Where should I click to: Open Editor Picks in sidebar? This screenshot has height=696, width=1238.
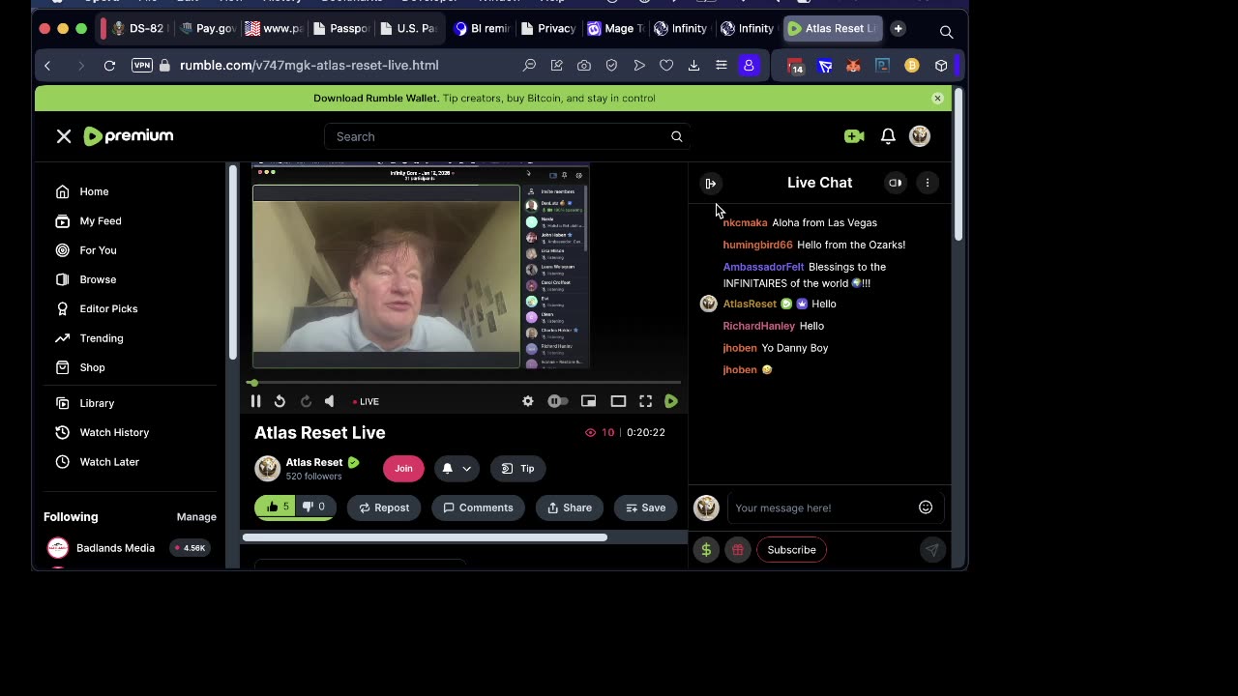click(x=108, y=308)
